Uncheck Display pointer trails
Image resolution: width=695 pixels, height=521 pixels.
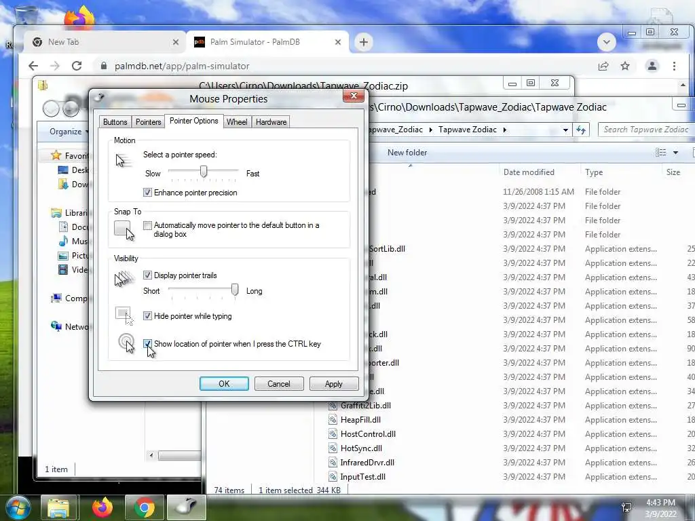point(147,275)
